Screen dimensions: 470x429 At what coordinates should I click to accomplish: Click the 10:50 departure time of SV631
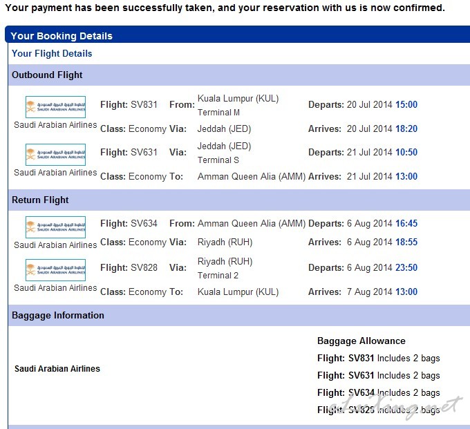click(406, 152)
